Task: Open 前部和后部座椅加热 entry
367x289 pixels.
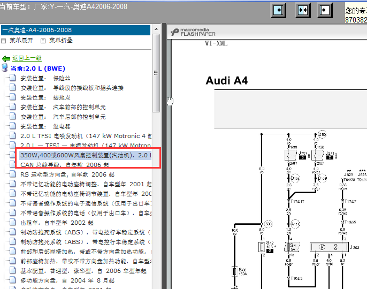Action: pos(86,252)
